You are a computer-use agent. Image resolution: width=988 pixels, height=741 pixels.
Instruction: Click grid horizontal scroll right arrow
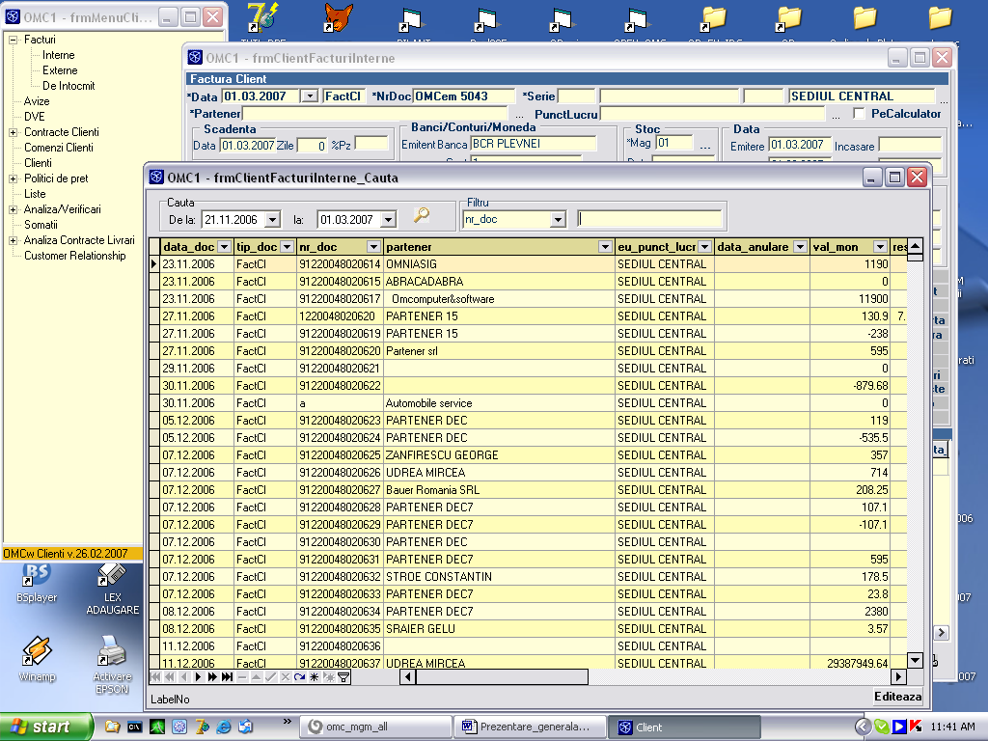click(898, 677)
